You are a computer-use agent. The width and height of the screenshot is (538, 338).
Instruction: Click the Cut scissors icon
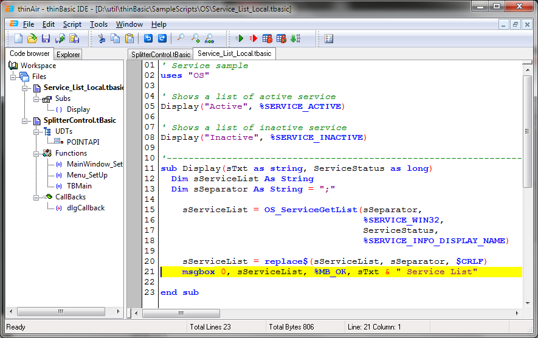(102, 38)
